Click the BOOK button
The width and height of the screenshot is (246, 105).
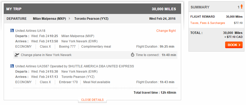tap(234, 45)
